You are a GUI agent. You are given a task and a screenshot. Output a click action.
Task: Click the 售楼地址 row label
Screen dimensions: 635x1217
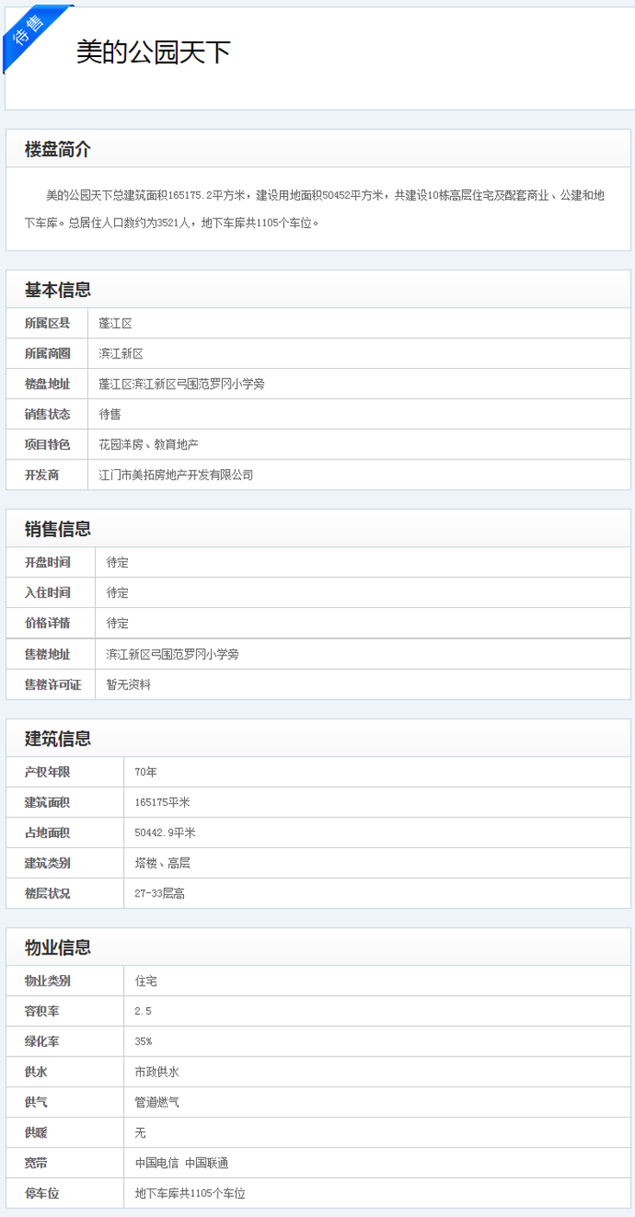pyautogui.click(x=48, y=654)
